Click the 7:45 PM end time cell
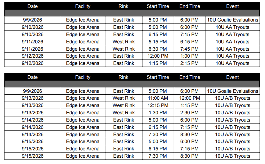Viewport: 265px width, 164px height. point(190,49)
